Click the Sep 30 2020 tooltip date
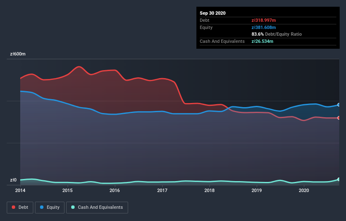Screen dimensions: 346x221 [213, 13]
